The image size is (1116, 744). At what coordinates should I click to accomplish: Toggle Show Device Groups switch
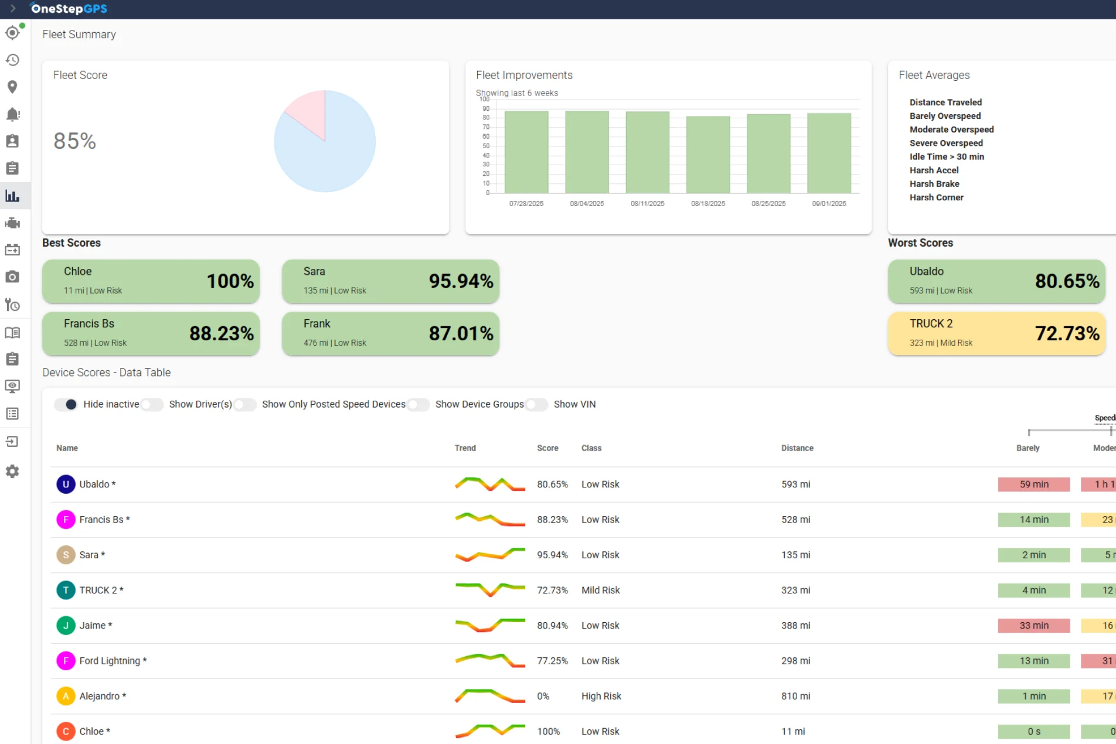pyautogui.click(x=418, y=404)
